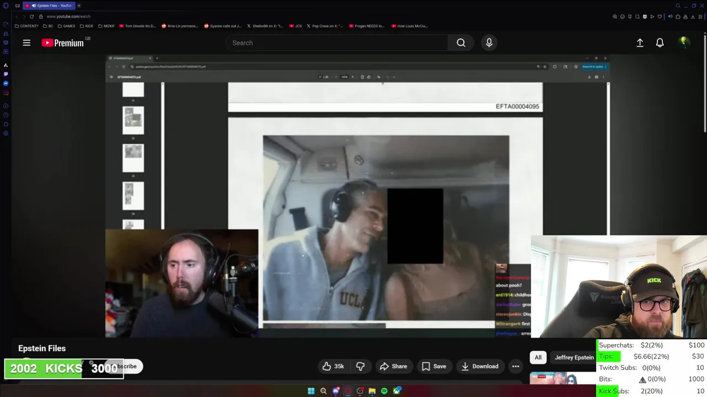707x397 pixels.
Task: Open the 'Shelbo99 on X' bookmark
Action: point(265,26)
